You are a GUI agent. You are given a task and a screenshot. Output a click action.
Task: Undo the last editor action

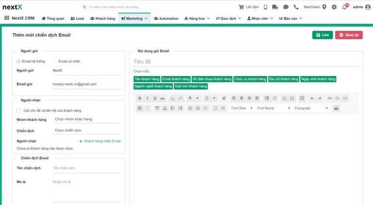(312, 98)
